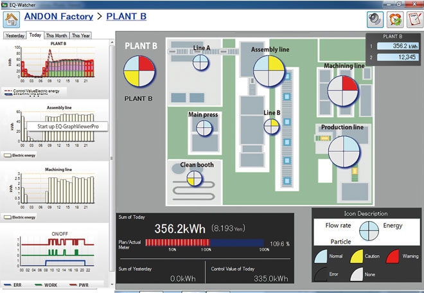Open the This Year tab

coord(82,36)
